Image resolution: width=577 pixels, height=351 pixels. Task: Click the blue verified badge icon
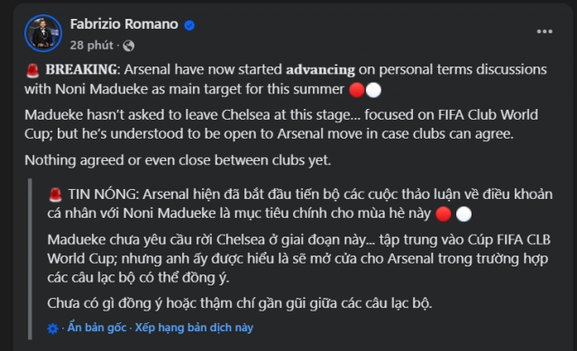(x=189, y=25)
